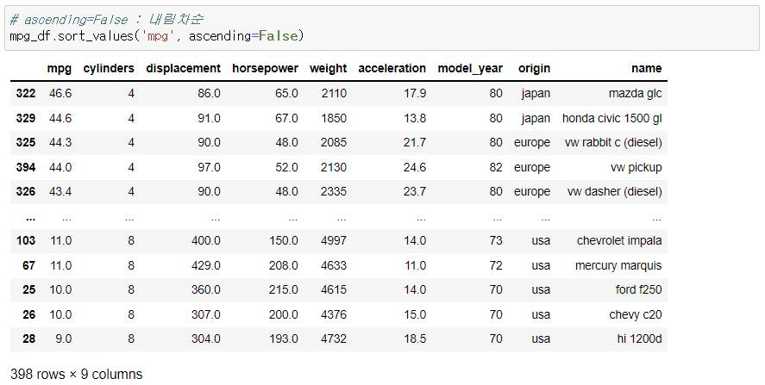Click the origin 'usa' in row 67

541,265
